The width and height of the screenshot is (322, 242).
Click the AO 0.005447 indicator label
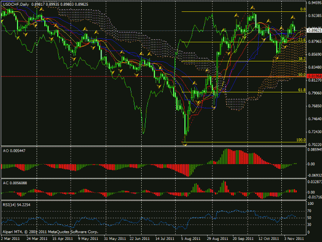(14, 151)
